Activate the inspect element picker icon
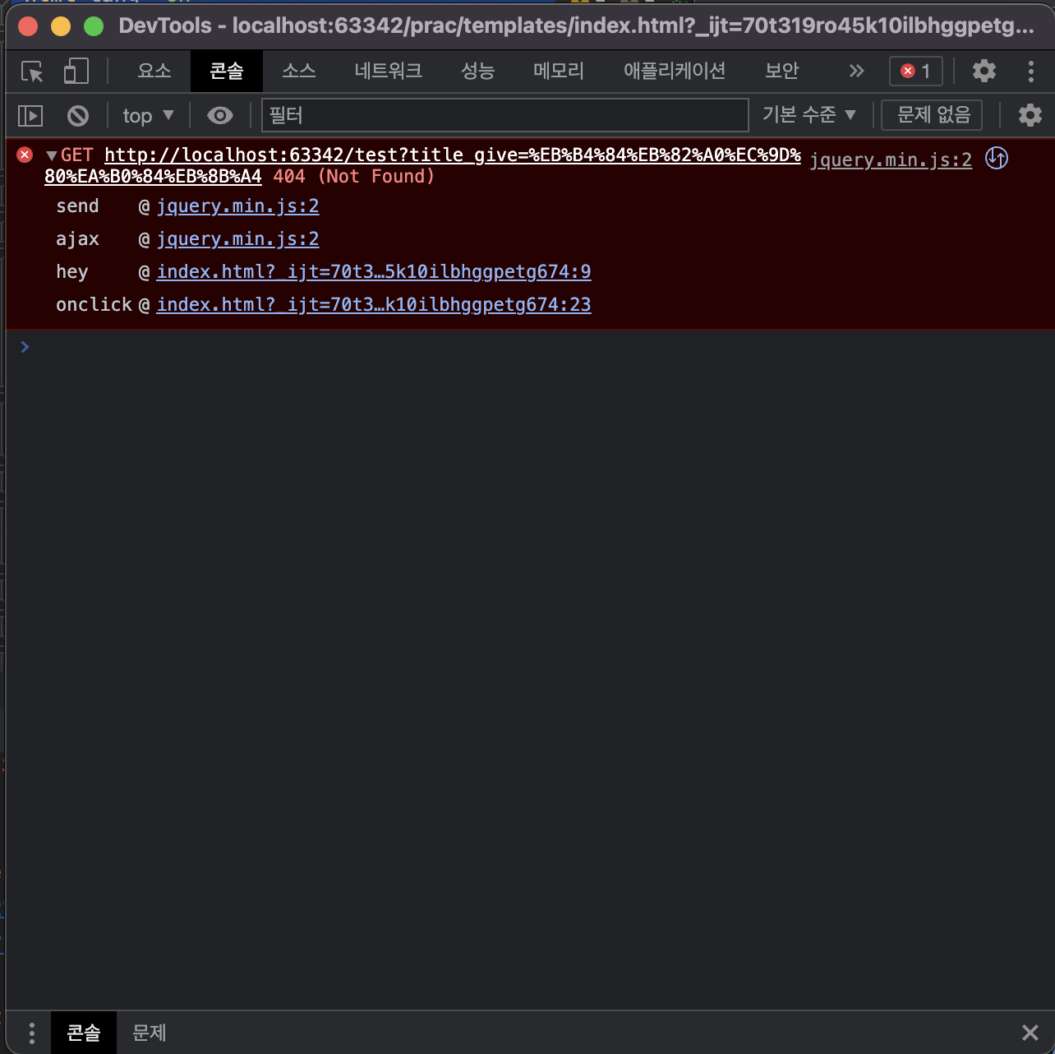The image size is (1055, 1054). click(32, 72)
